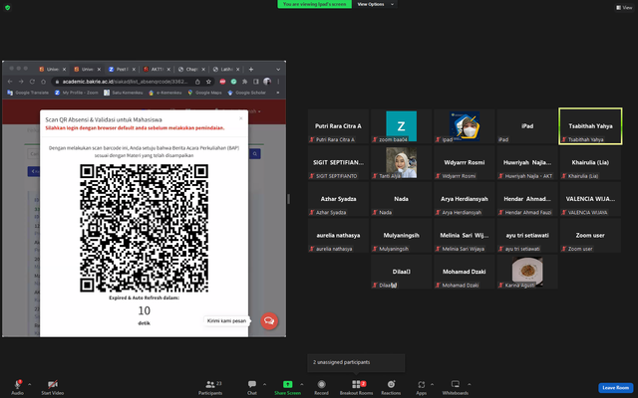Image resolution: width=638 pixels, height=398 pixels.
Task: Click 'You are viewing Ipad's screen' banner
Action: point(315,4)
